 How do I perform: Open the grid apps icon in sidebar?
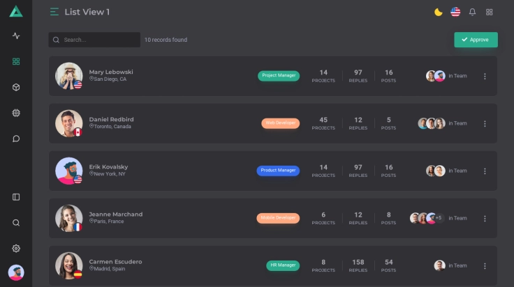tap(16, 61)
